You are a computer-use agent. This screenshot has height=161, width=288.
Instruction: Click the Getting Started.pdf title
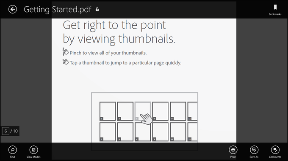[58, 10]
